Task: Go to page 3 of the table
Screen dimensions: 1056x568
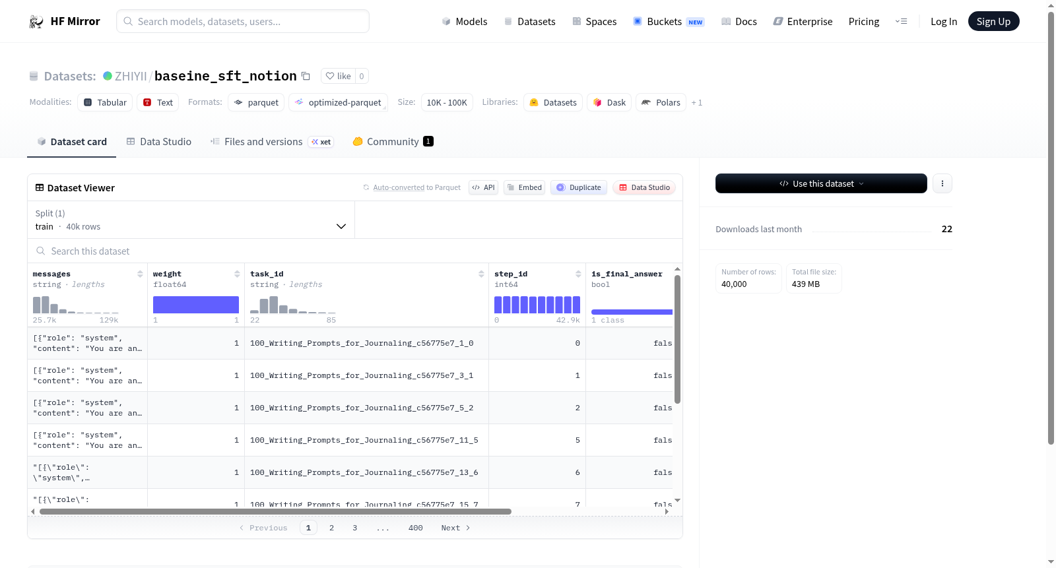Action: click(354, 528)
